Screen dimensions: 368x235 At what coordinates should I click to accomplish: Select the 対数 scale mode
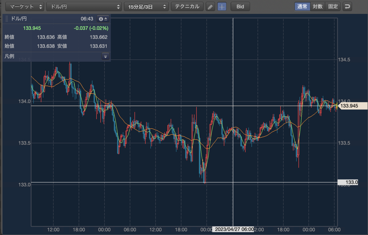coord(318,6)
